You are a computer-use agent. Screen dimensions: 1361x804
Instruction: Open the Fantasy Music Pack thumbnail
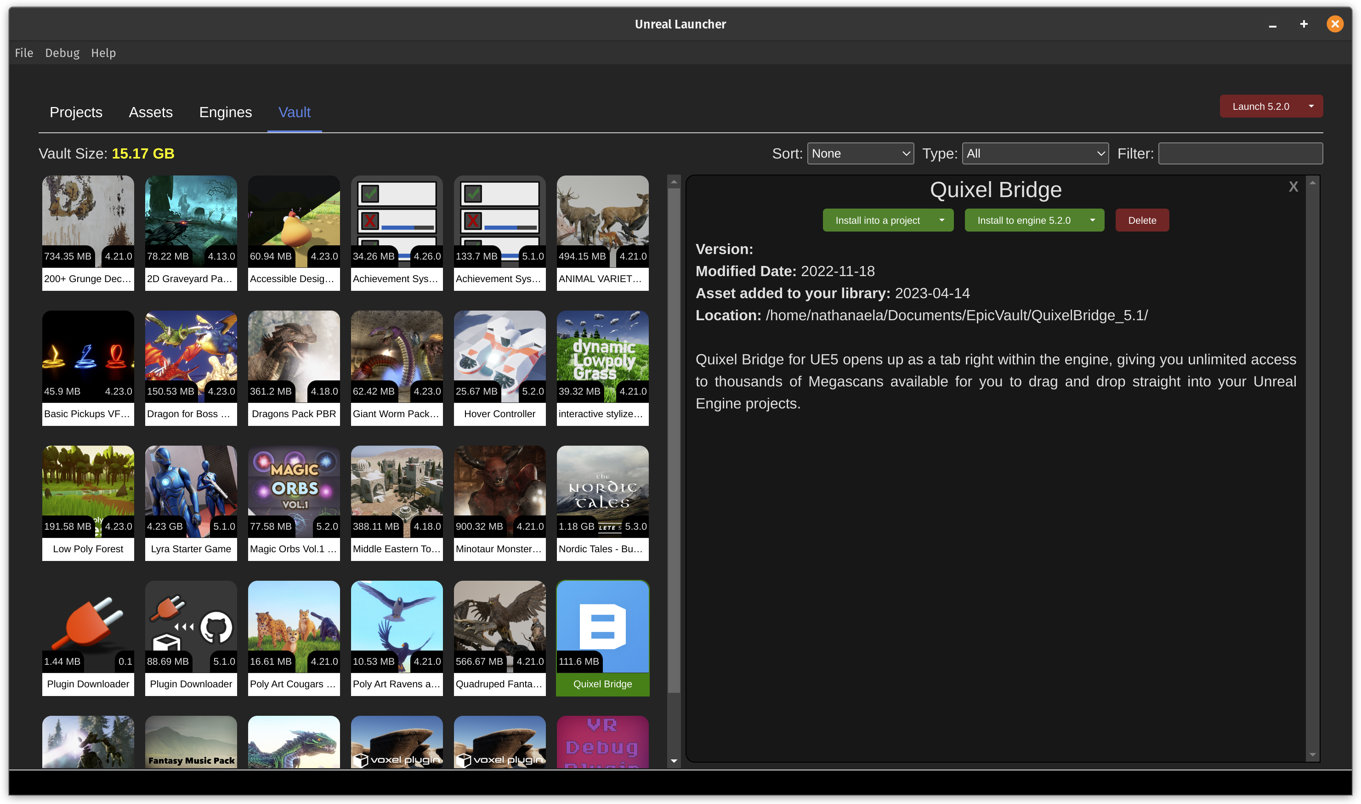pos(191,742)
